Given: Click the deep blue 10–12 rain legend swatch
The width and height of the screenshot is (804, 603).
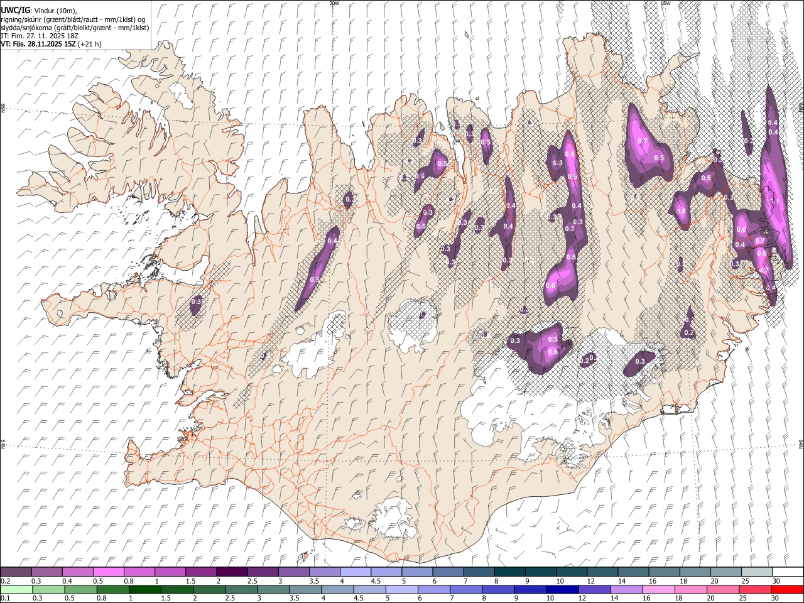Looking at the screenshot, I should (562, 589).
